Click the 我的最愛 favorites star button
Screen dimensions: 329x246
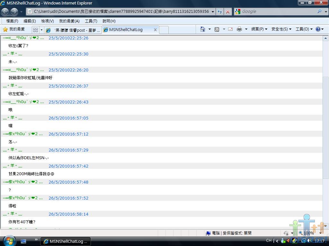coord(14,29)
